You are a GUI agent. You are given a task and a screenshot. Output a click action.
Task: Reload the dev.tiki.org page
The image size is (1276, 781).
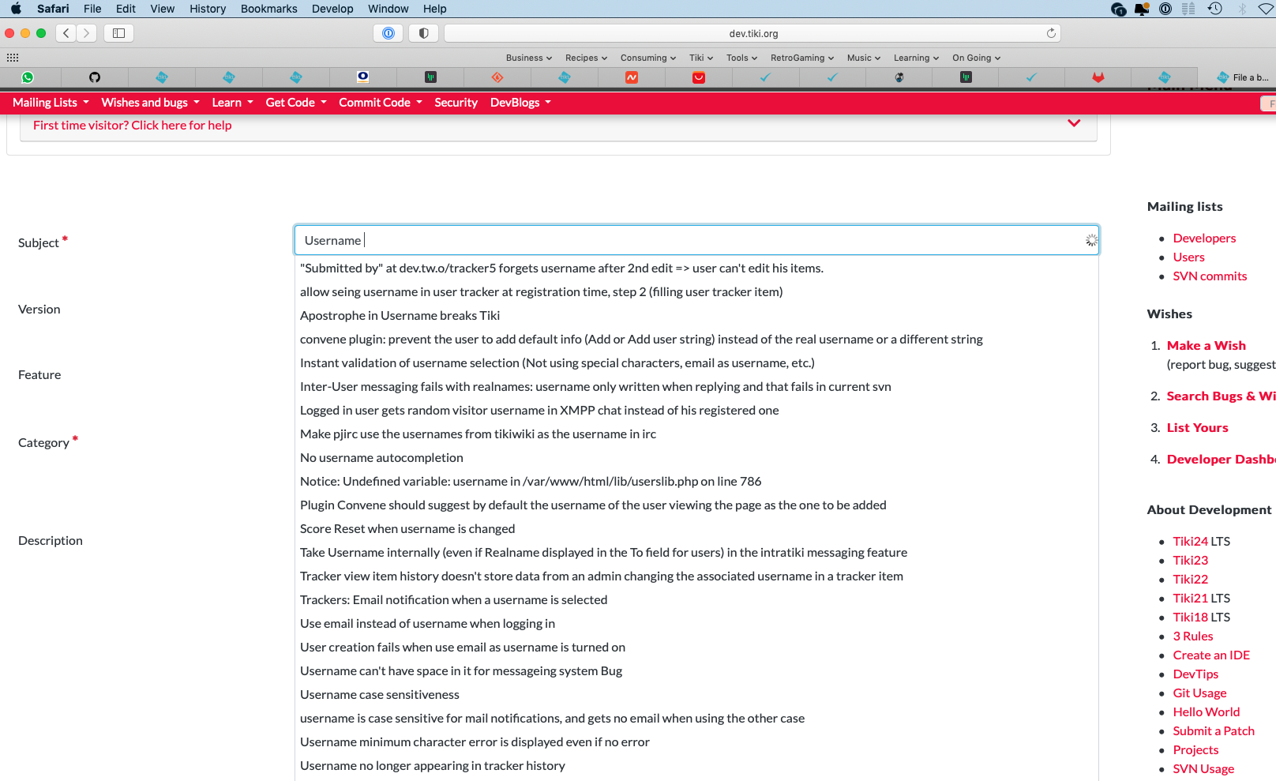[x=1051, y=33]
